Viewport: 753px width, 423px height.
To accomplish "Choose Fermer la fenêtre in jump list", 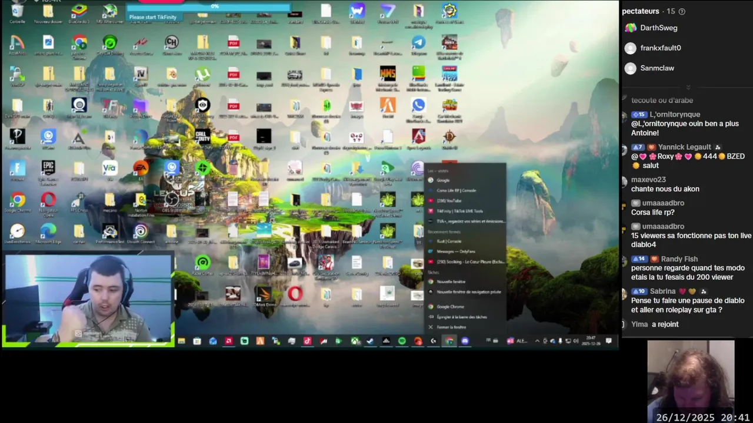I will point(465,327).
